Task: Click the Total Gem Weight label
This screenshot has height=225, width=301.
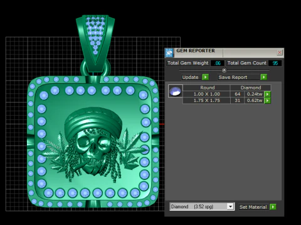Action: pyautogui.click(x=188, y=63)
